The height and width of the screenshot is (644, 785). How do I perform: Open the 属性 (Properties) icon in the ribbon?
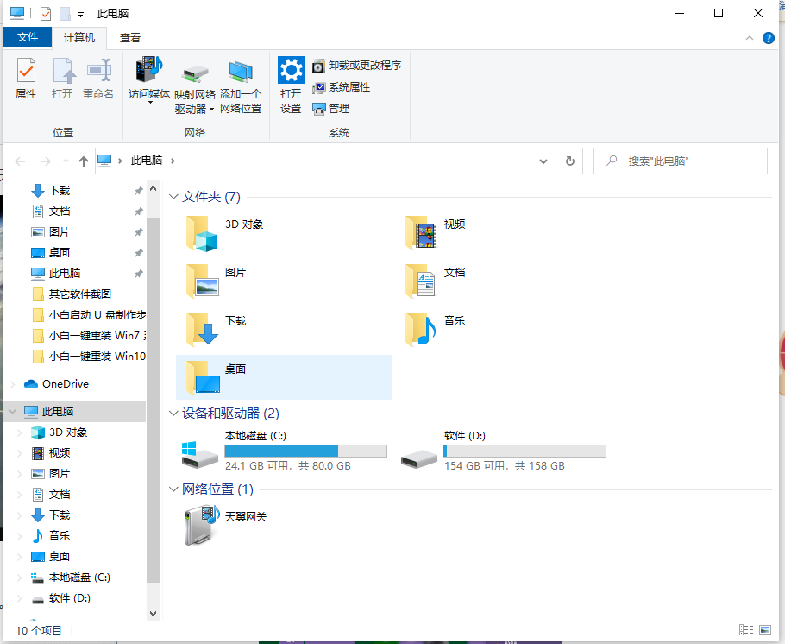[x=26, y=78]
